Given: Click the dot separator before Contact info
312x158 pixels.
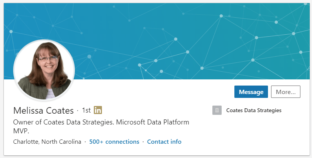Looking at the screenshot, I should point(143,142).
